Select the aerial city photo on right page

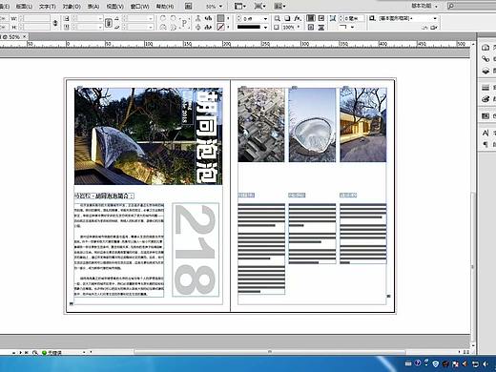pos(261,125)
